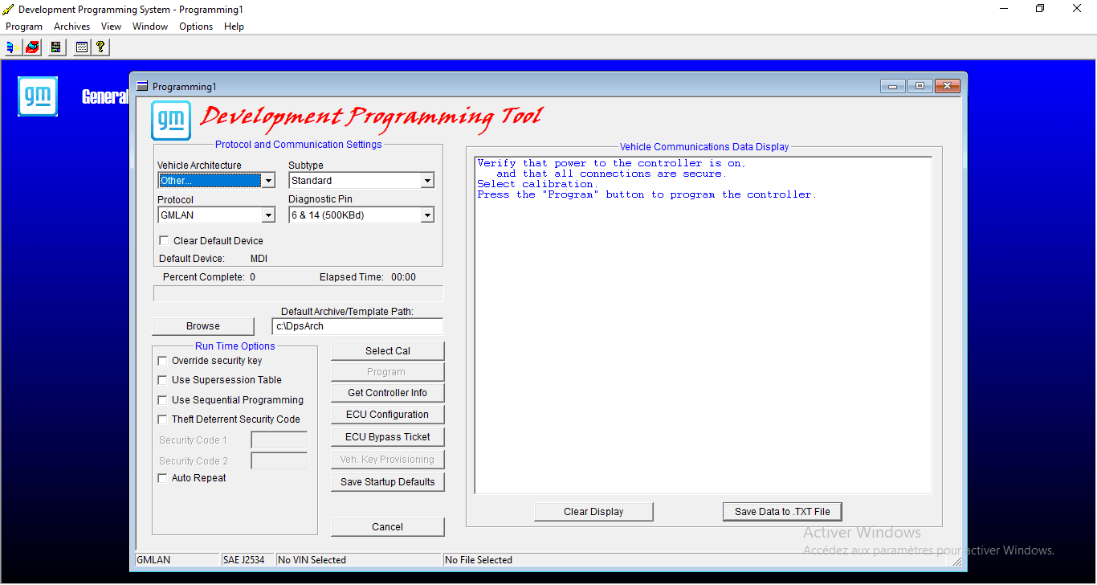Image resolution: width=1097 pixels, height=585 pixels.
Task: Click the keypad window toolbar icon
Action: click(81, 47)
